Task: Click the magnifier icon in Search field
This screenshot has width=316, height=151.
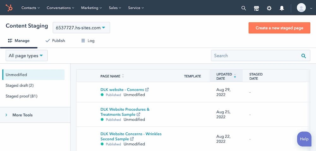Action: click(303, 56)
